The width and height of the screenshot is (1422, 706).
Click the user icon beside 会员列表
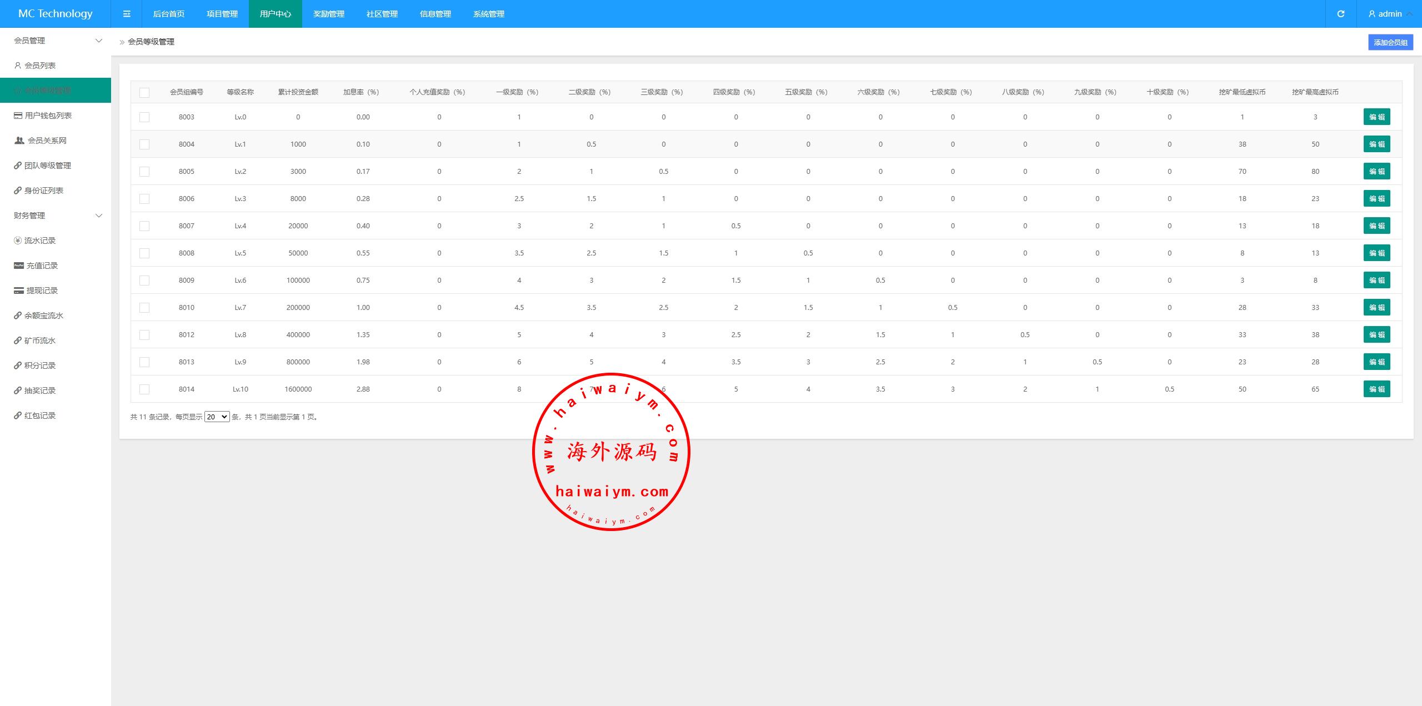click(x=18, y=66)
